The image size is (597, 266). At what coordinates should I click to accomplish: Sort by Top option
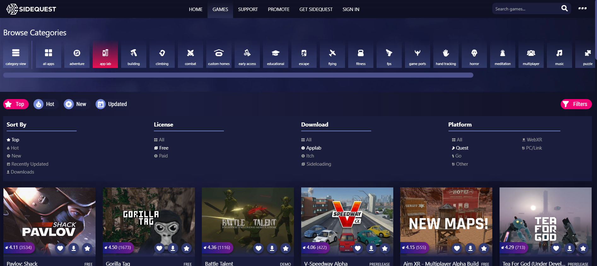coord(13,140)
